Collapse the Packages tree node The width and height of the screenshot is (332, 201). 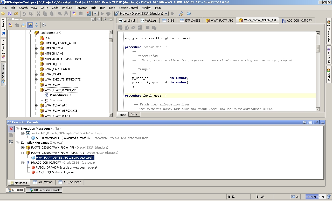(31, 33)
